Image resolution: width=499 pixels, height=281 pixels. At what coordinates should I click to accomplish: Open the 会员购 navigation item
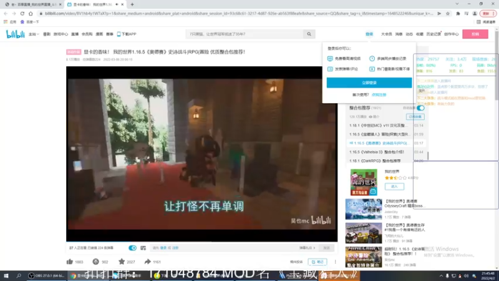[87, 34]
